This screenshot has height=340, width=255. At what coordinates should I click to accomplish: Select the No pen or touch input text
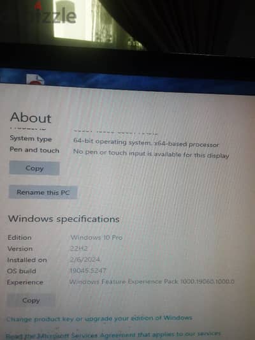coord(151,154)
